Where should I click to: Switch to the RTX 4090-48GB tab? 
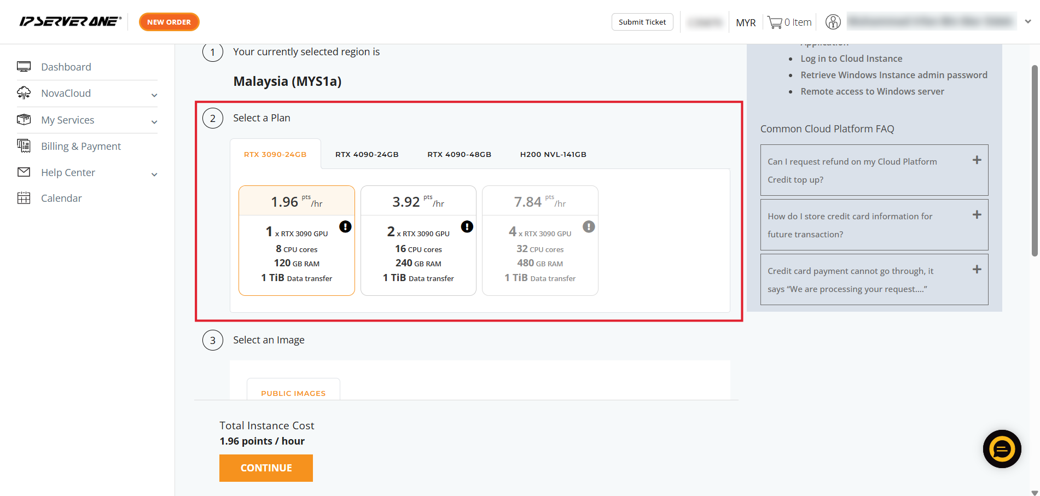coord(460,154)
